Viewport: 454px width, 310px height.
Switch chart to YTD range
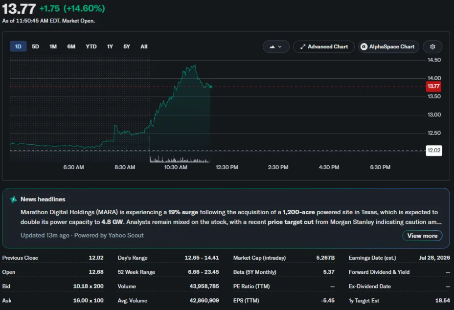coord(91,46)
